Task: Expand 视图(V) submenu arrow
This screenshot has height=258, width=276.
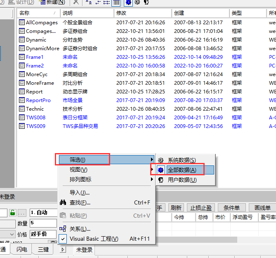Action: click(x=152, y=170)
